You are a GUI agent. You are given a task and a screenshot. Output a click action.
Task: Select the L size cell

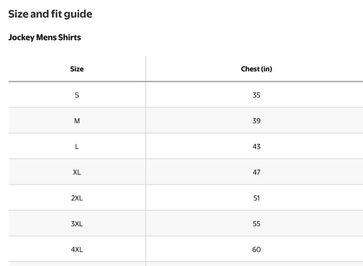click(x=77, y=147)
